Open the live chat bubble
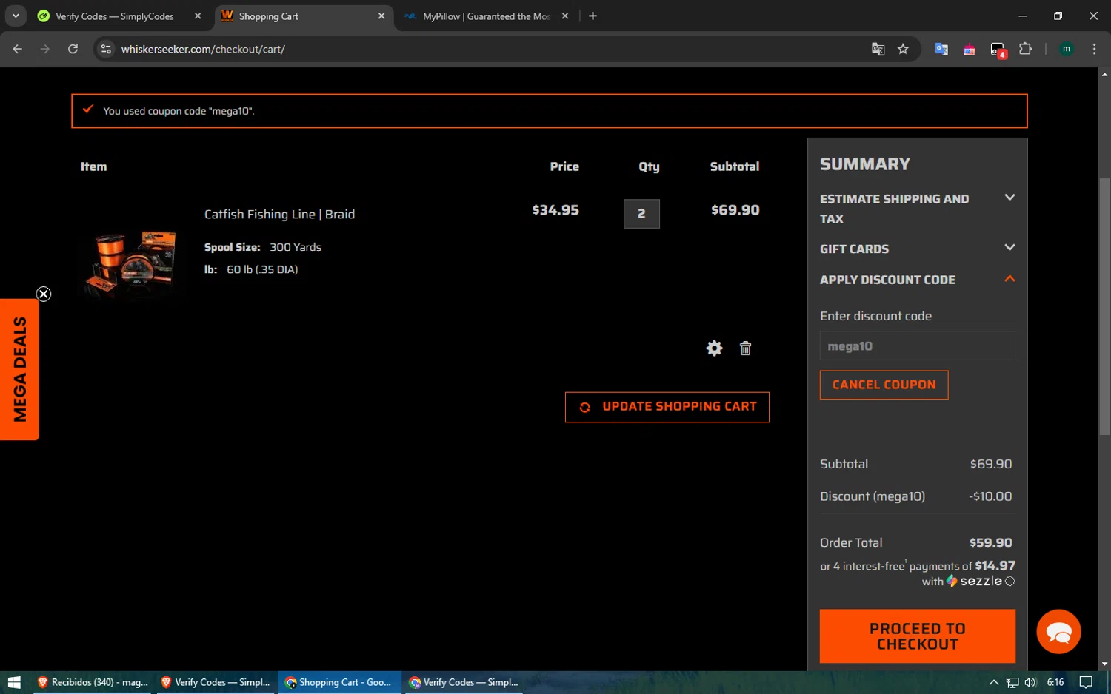The width and height of the screenshot is (1111, 694). click(1058, 632)
